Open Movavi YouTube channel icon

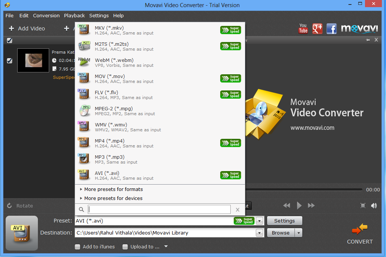pyautogui.click(x=303, y=29)
